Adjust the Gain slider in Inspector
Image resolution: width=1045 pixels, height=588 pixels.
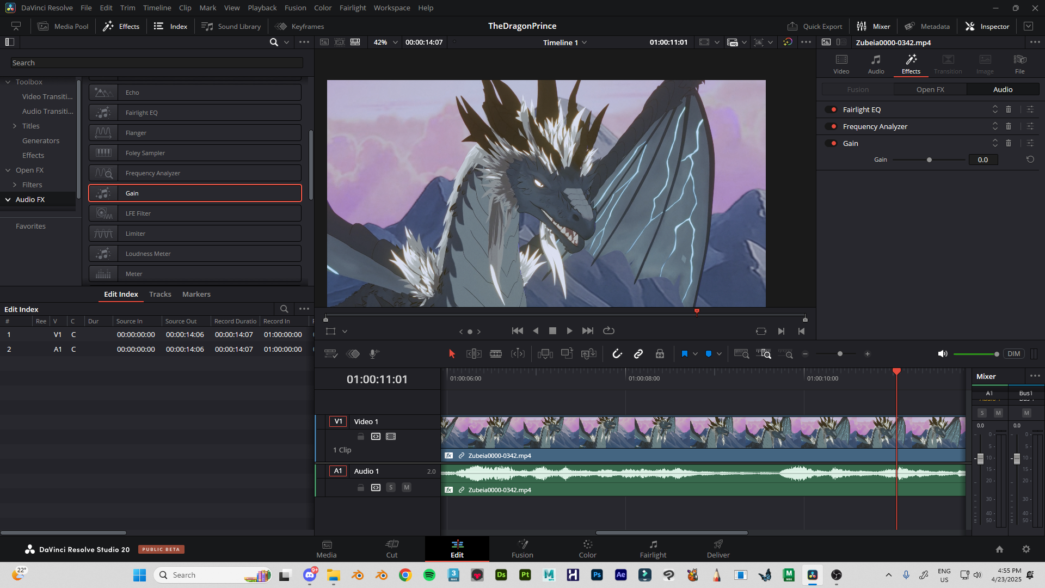point(929,160)
